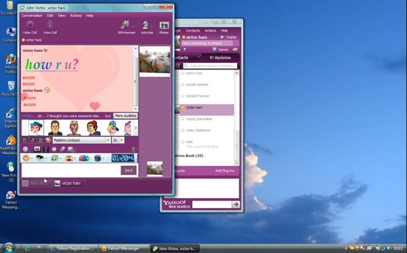The image size is (407, 253).
Task: Click the More Audibles button
Action: 125,115
